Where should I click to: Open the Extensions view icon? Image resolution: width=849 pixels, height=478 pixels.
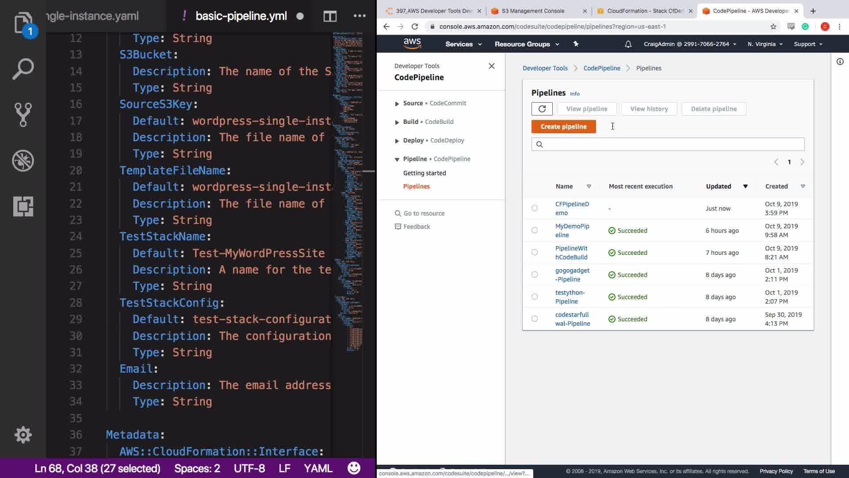[x=23, y=206]
